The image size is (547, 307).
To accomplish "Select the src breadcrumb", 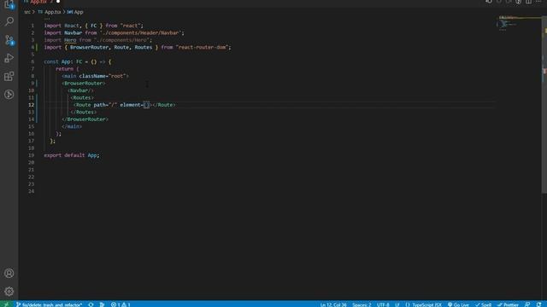I will [x=27, y=12].
